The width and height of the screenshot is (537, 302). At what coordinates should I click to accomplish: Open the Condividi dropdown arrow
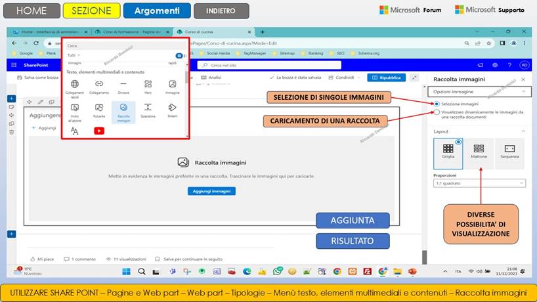point(358,77)
